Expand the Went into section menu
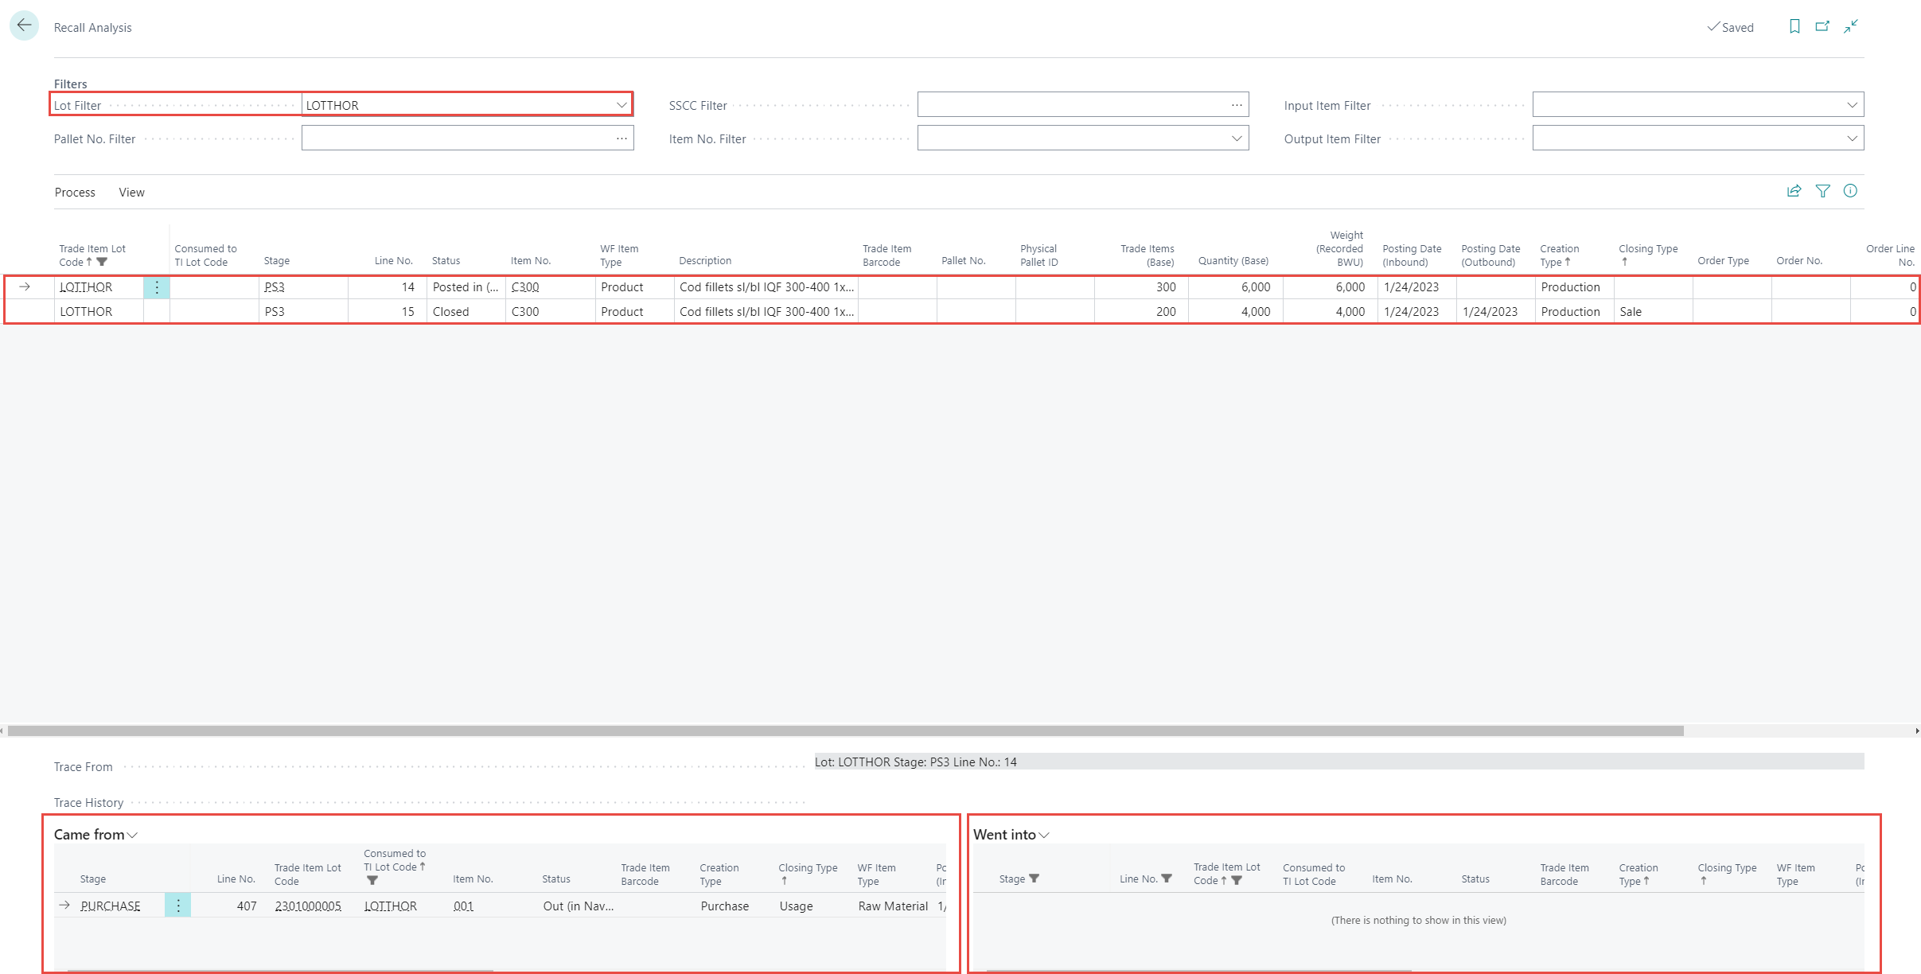This screenshot has width=1921, height=974. [1044, 835]
